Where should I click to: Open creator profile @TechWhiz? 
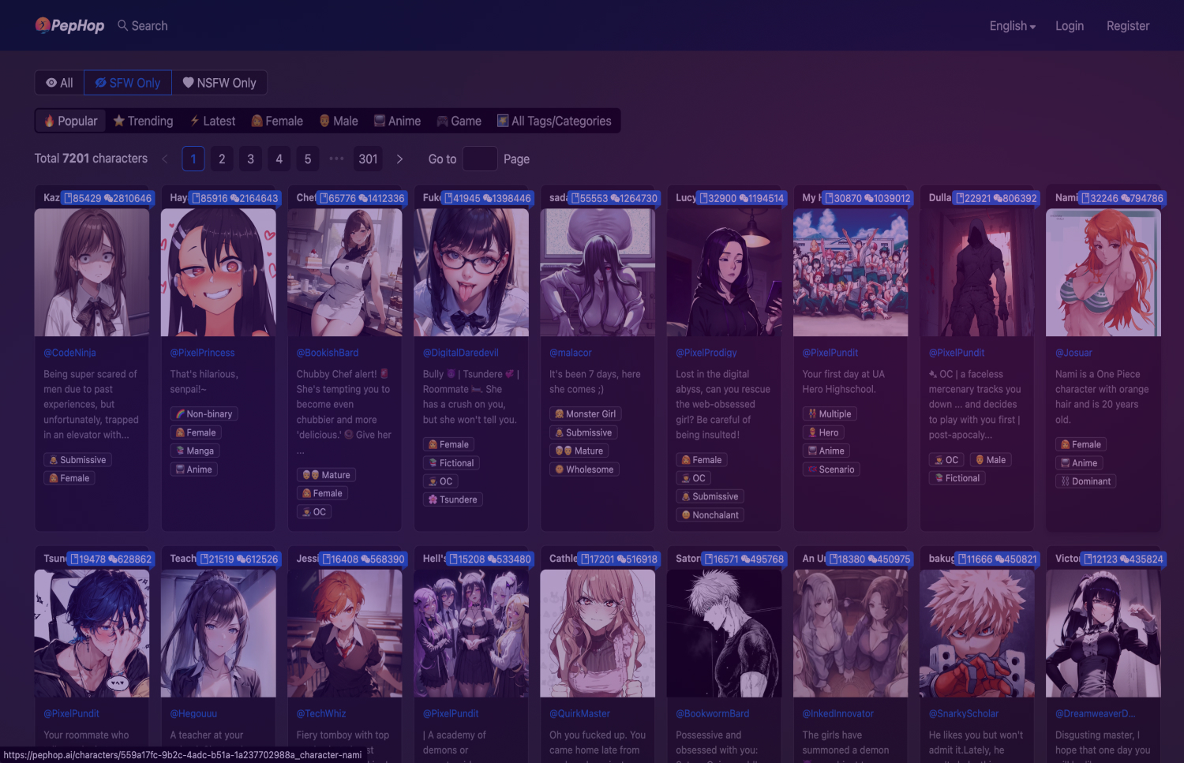[x=321, y=713]
